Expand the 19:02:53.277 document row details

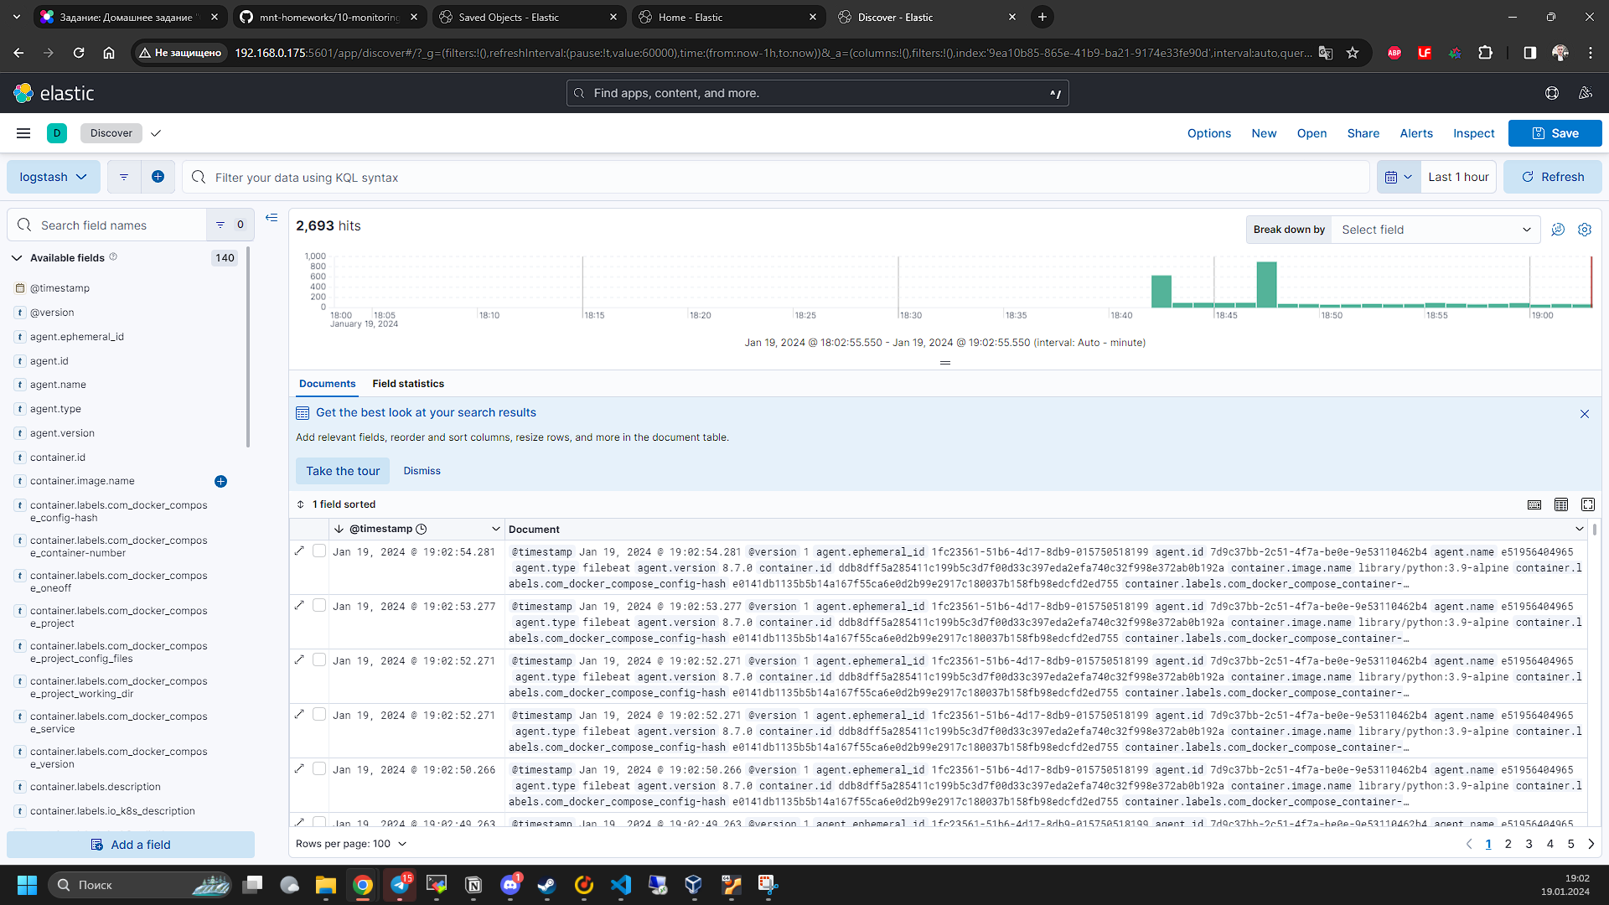pos(299,605)
